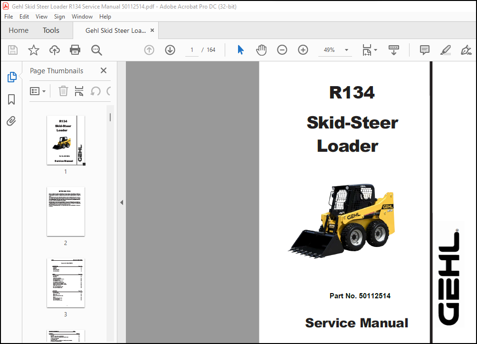
Task: Go to previous page arrow
Action: tap(149, 50)
